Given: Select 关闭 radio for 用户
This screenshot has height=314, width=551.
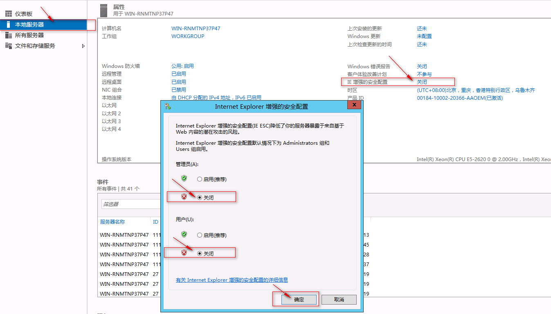Looking at the screenshot, I should coord(200,253).
